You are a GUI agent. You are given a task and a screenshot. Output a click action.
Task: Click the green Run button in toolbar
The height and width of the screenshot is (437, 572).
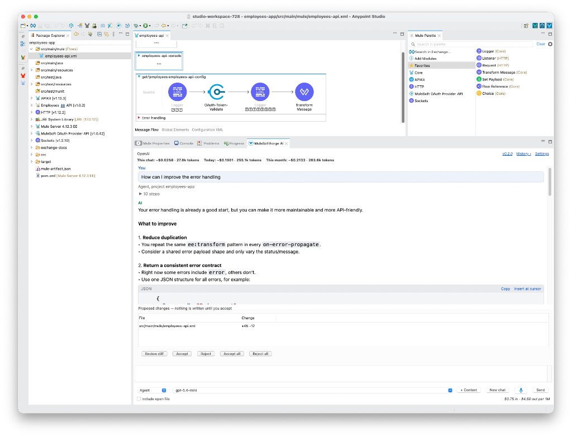coord(145,26)
